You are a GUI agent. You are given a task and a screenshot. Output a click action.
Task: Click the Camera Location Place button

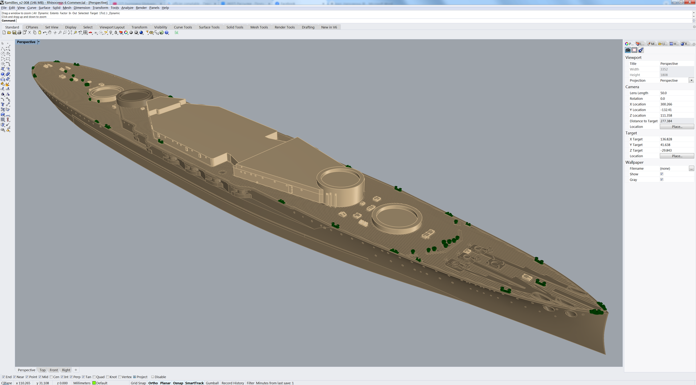tap(677, 127)
